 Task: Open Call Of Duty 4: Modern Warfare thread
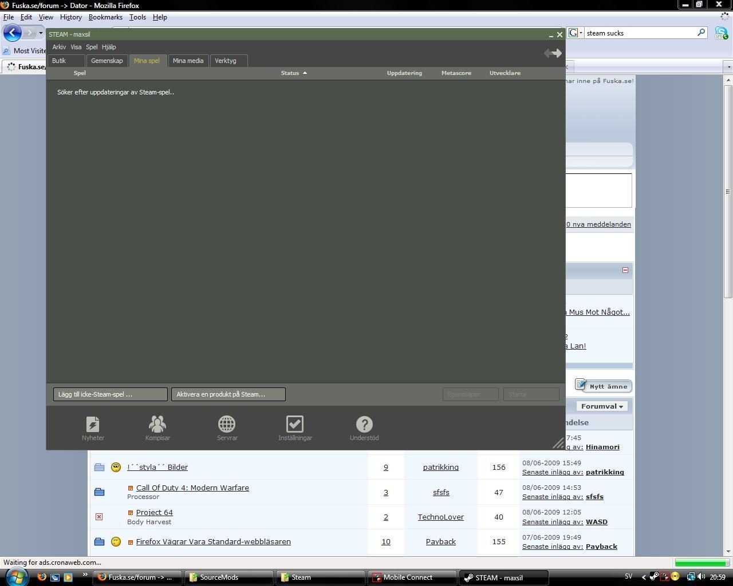tap(192, 488)
